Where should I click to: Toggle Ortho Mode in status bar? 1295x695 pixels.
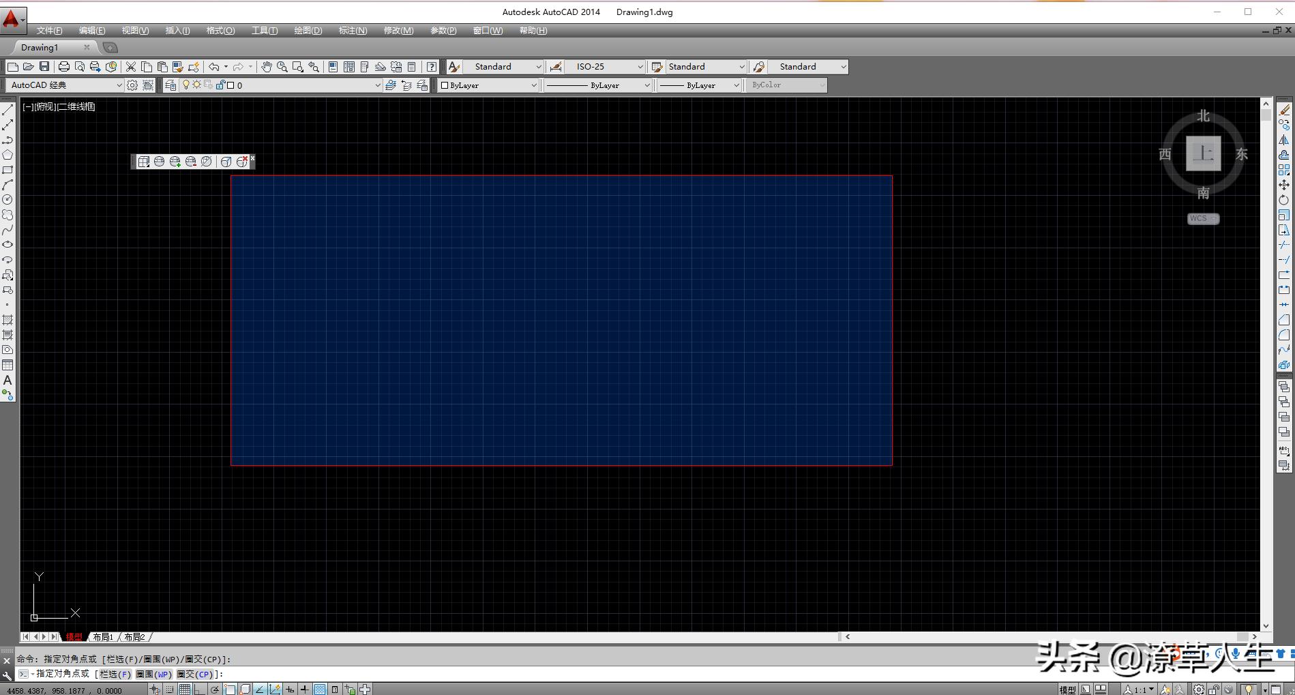[x=199, y=690]
